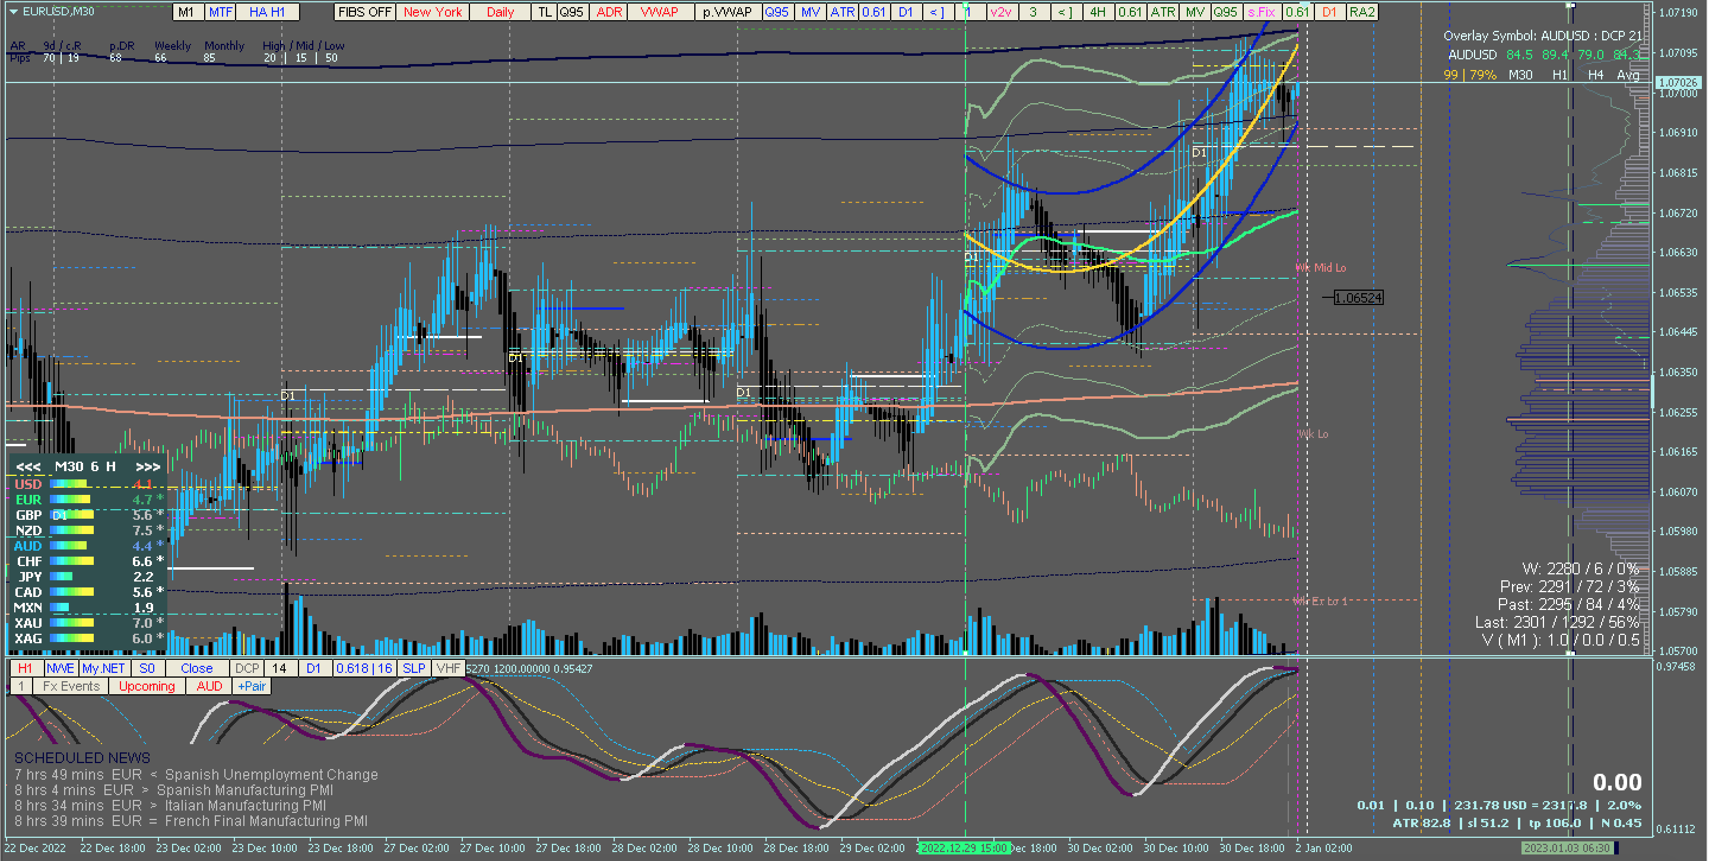Click the USD strength color bar
This screenshot has width=1709, height=861.
point(68,484)
